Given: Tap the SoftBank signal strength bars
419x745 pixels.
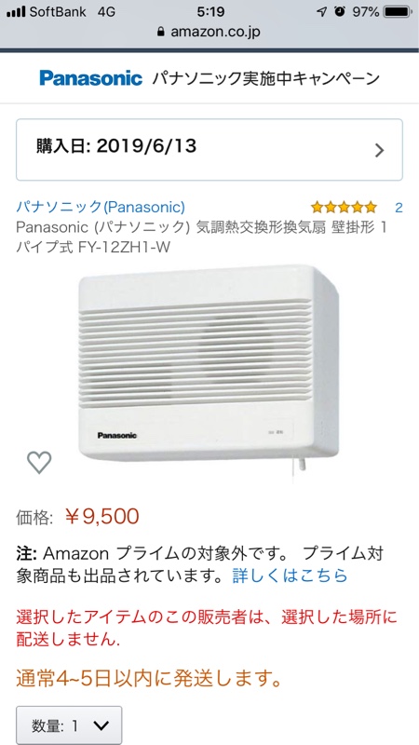Looking at the screenshot, I should pos(16,12).
